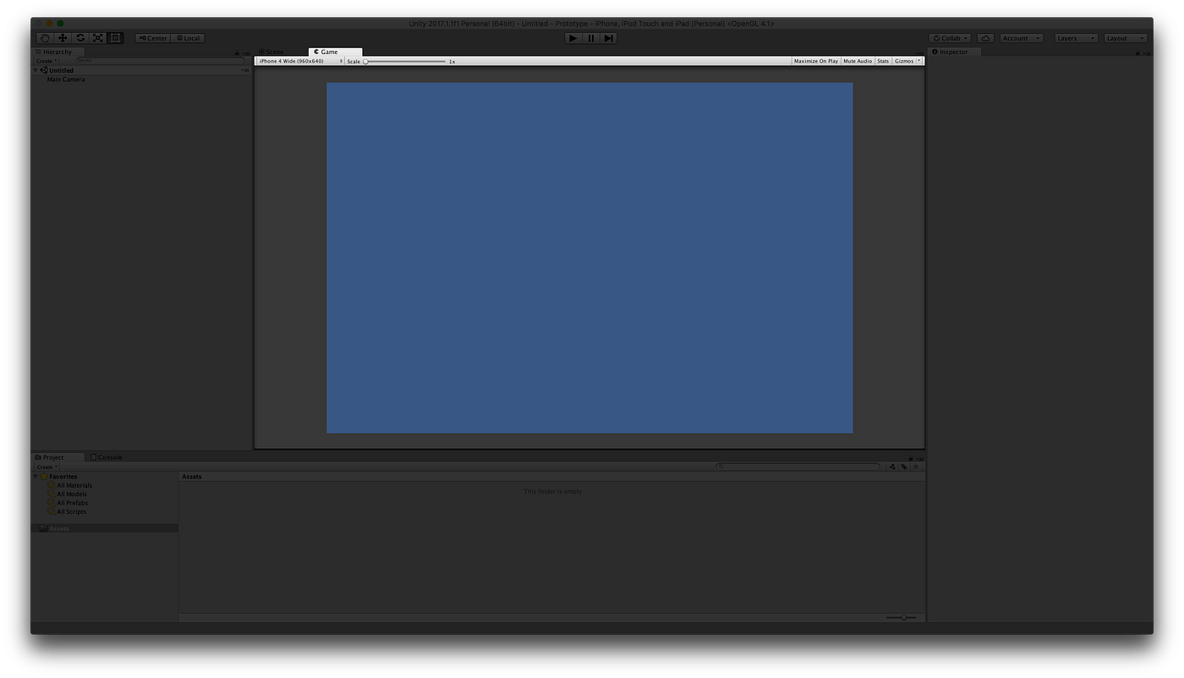Switch to the Scene tab
Viewport: 1184px width, 678px height.
click(x=271, y=52)
